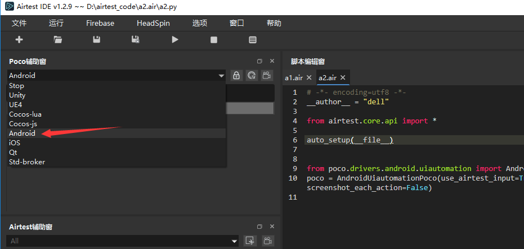524x249 pixels.
Task: Click the 脚本编辑窗 panel title
Action: tap(308, 62)
